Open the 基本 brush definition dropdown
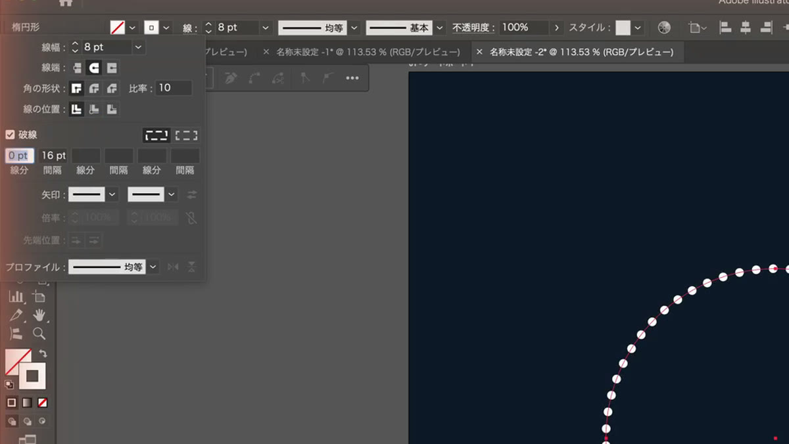The height and width of the screenshot is (444, 789). click(x=439, y=28)
